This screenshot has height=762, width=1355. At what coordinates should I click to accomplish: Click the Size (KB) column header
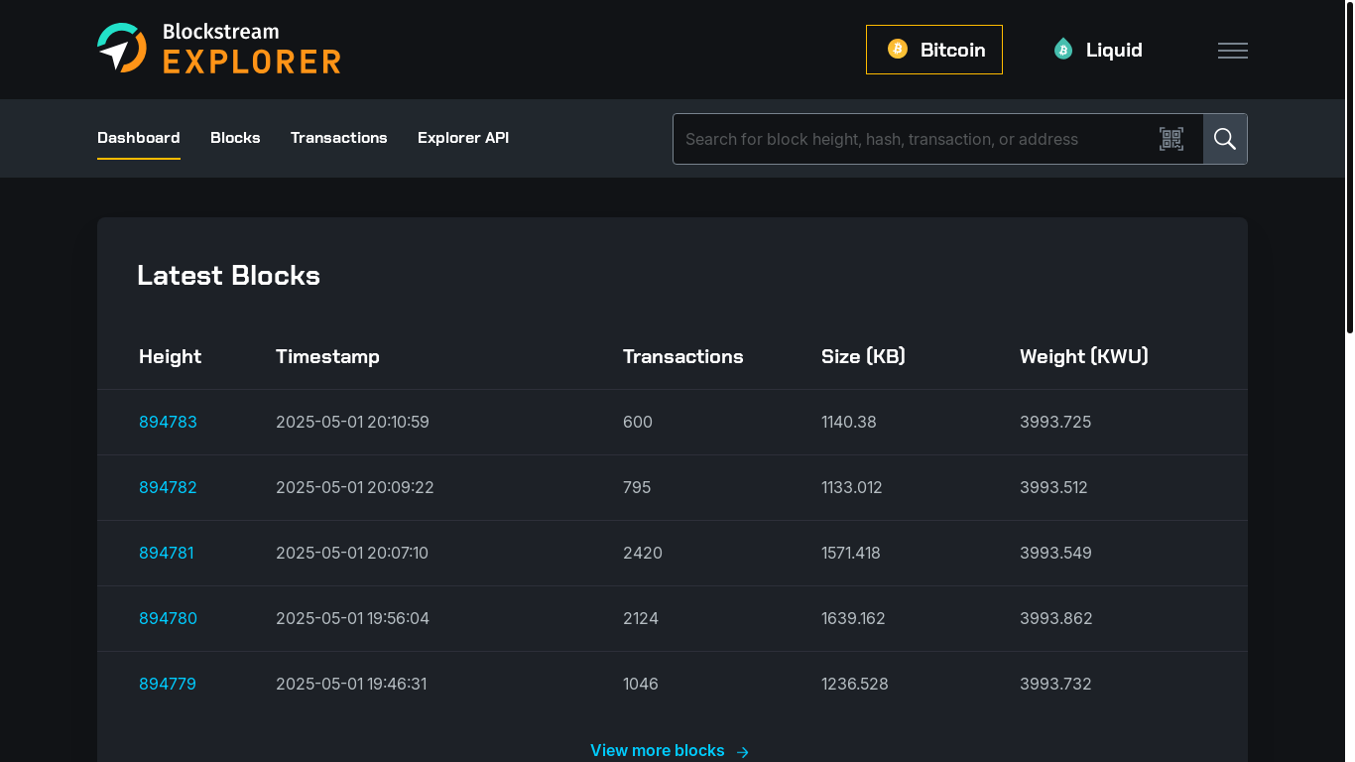pyautogui.click(x=863, y=356)
